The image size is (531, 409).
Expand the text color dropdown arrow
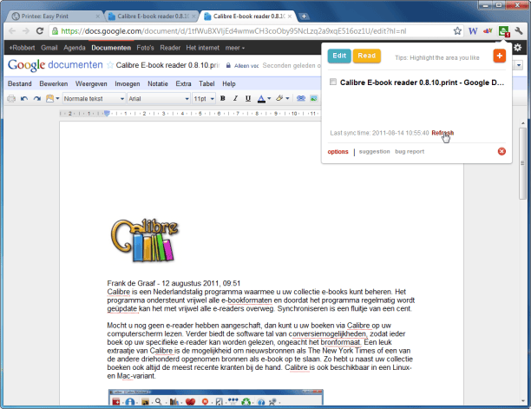(269, 99)
